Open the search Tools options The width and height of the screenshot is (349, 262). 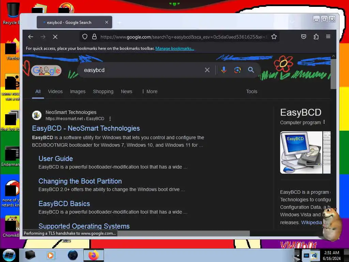pos(252,91)
